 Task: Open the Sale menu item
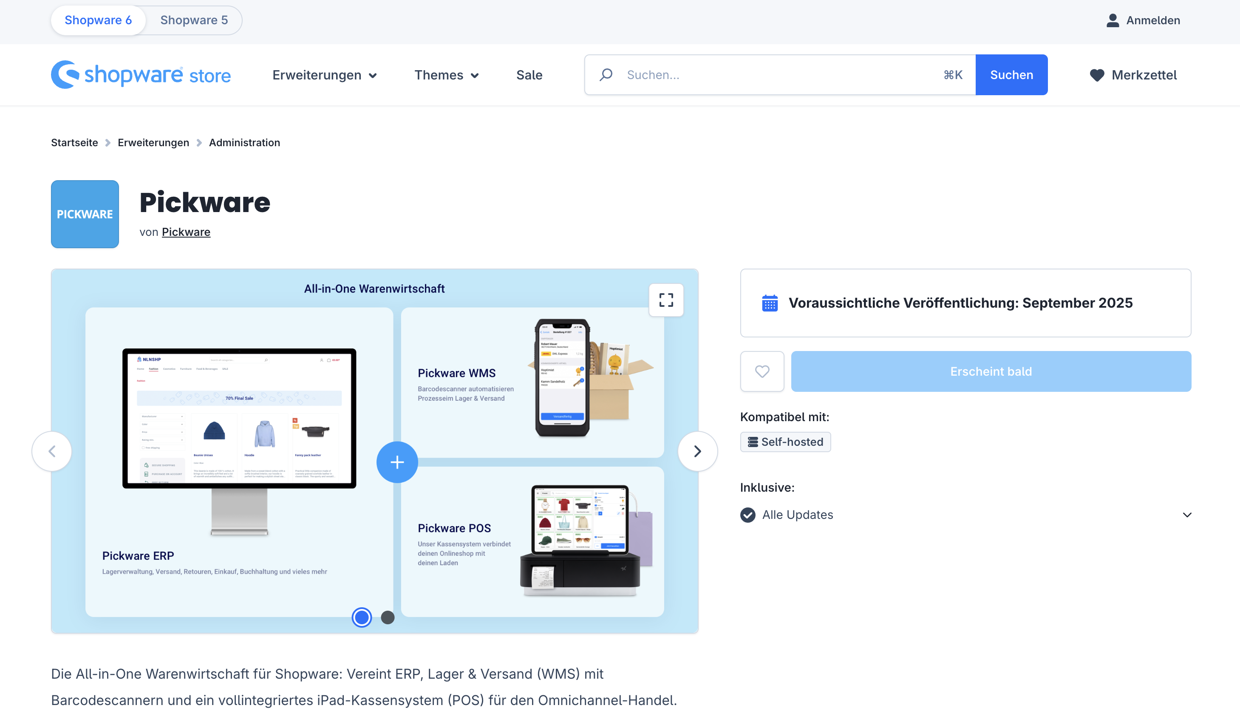[x=529, y=75]
